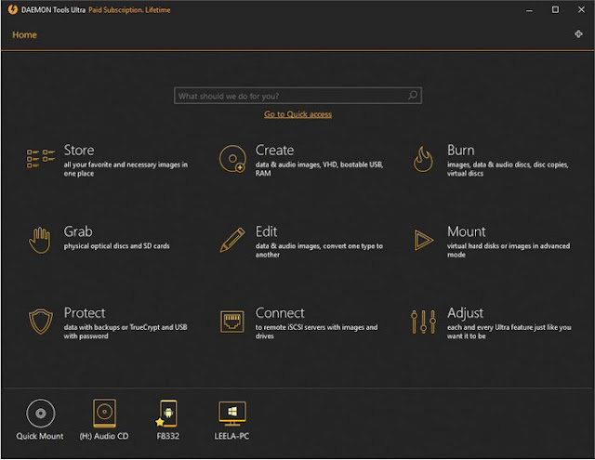
Task: Click 'Paid Subscription. Lifetime' license text
Action: [129, 10]
